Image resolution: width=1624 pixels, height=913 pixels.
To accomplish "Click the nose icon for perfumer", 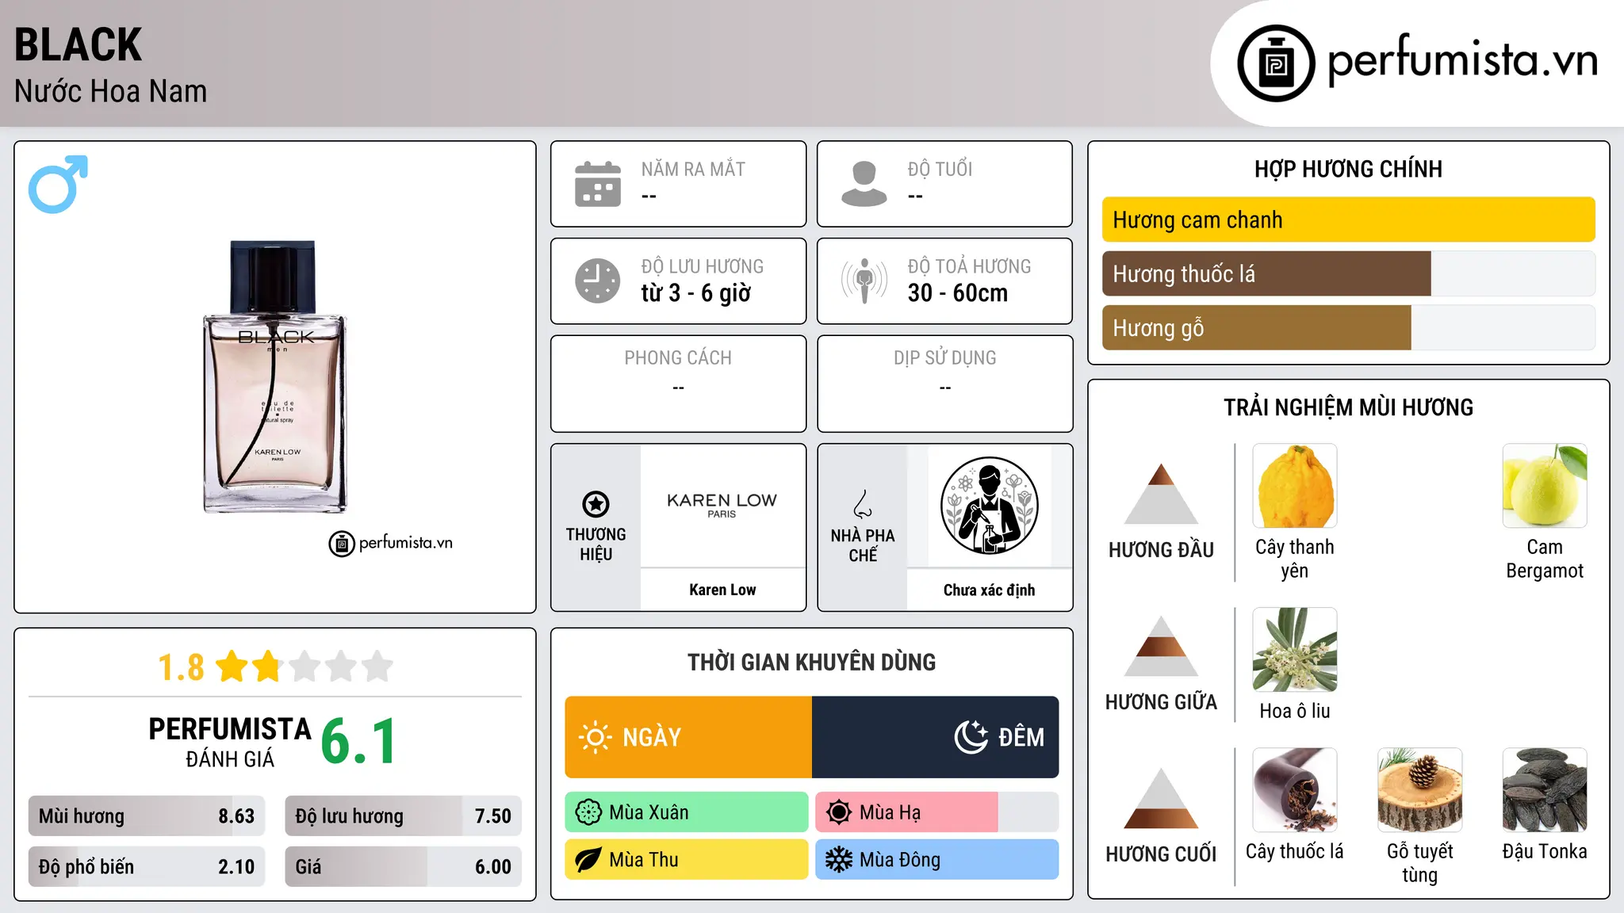I will [863, 504].
